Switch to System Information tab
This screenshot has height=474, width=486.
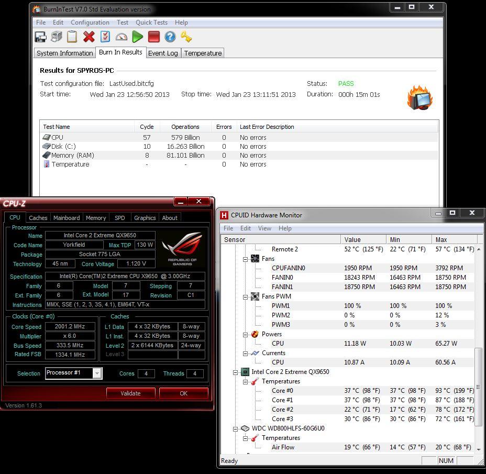click(65, 53)
